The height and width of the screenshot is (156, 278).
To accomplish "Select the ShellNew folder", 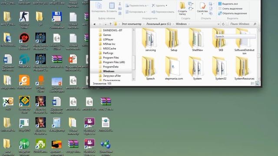I will tap(197, 40).
